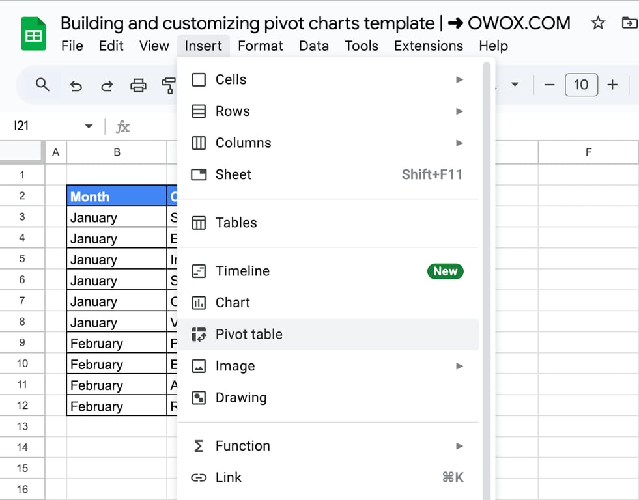
Task: Activate the paint format tool
Action: [168, 86]
